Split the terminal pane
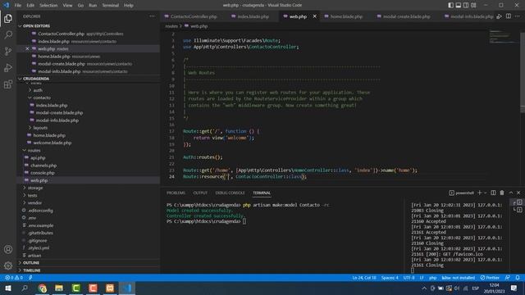Viewport: 525px width, 295px height. [x=493, y=193]
